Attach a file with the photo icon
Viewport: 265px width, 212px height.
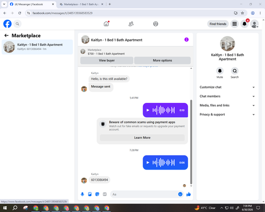[x=90, y=195]
